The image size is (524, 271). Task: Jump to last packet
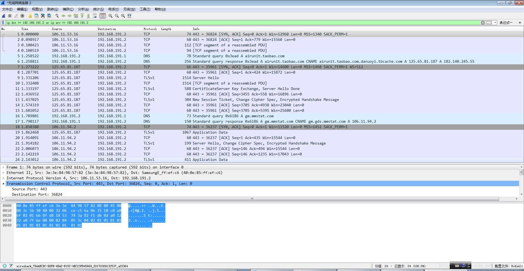pyautogui.click(x=88, y=16)
